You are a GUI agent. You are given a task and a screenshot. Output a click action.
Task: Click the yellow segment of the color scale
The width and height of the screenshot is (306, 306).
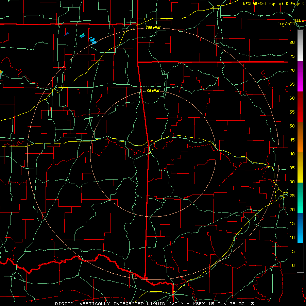tap(300, 167)
